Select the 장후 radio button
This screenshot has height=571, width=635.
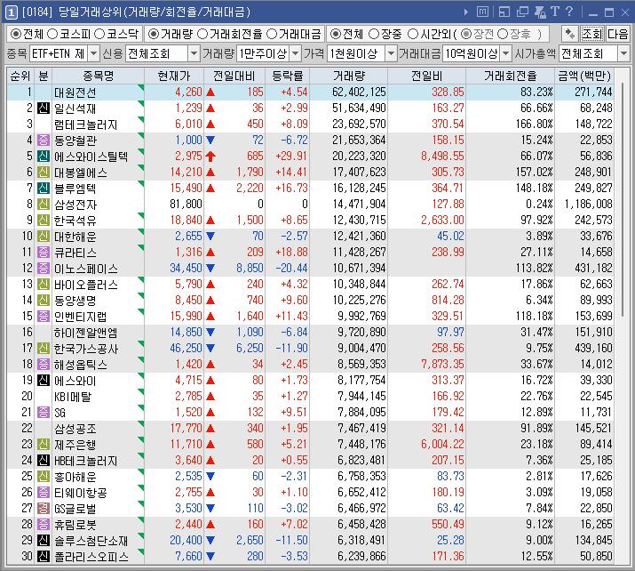[x=503, y=34]
